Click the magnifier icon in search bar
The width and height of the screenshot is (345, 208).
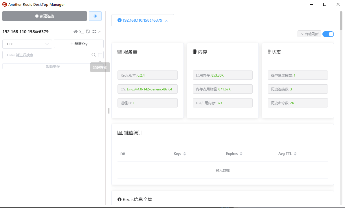[93, 55]
